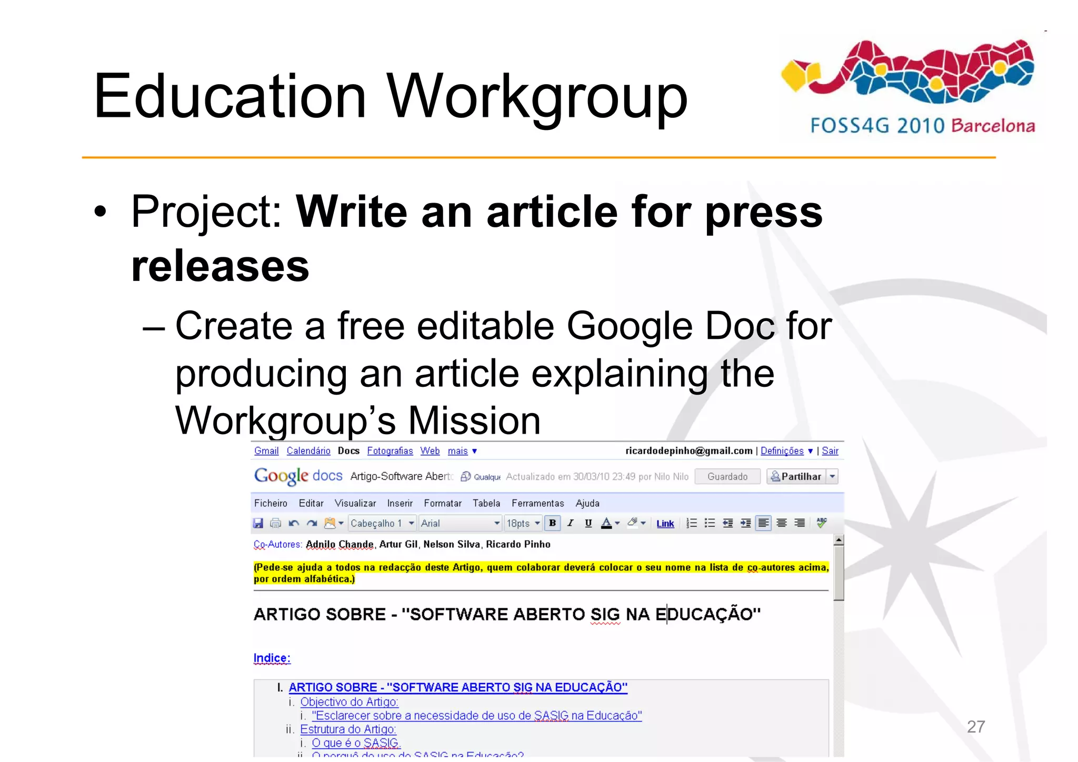Open the Objectivo do Artigo: link
Screen dimensions: 1078x762
[349, 702]
